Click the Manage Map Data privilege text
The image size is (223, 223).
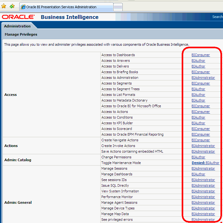[x=115, y=214]
